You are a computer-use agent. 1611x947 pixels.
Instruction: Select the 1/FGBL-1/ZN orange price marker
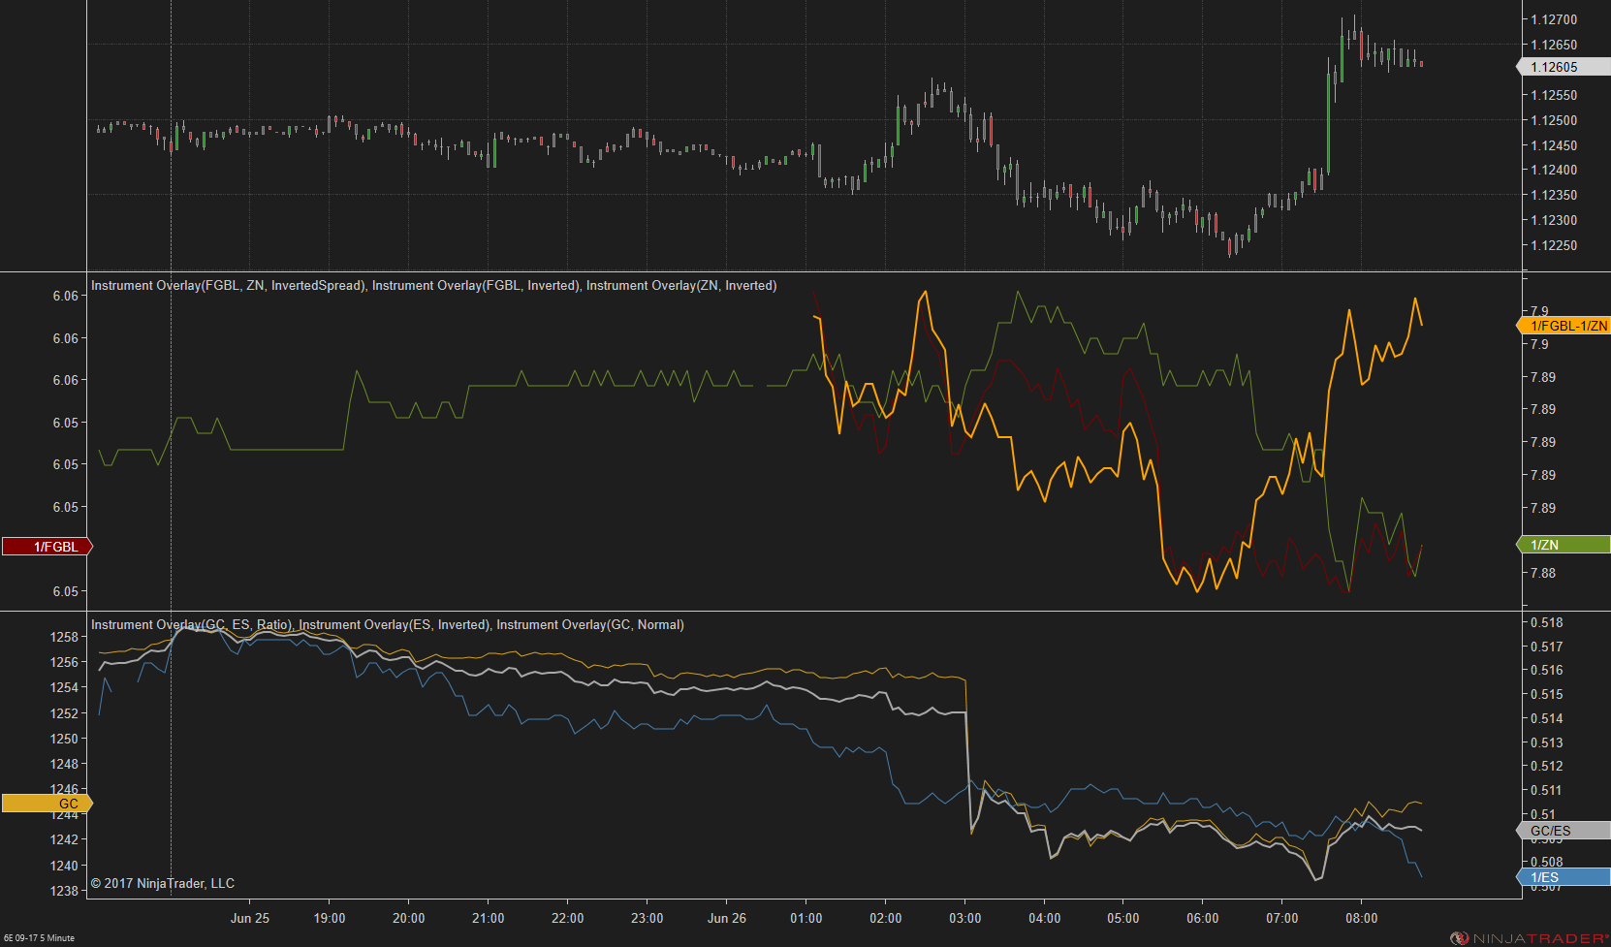(x=1563, y=326)
